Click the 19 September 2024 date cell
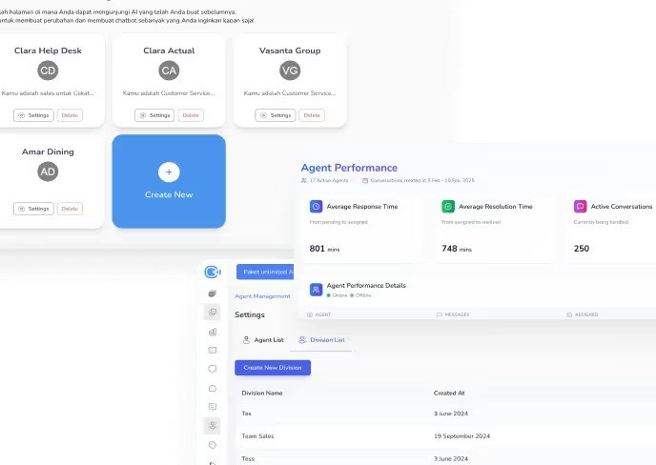The image size is (656, 465). [461, 436]
